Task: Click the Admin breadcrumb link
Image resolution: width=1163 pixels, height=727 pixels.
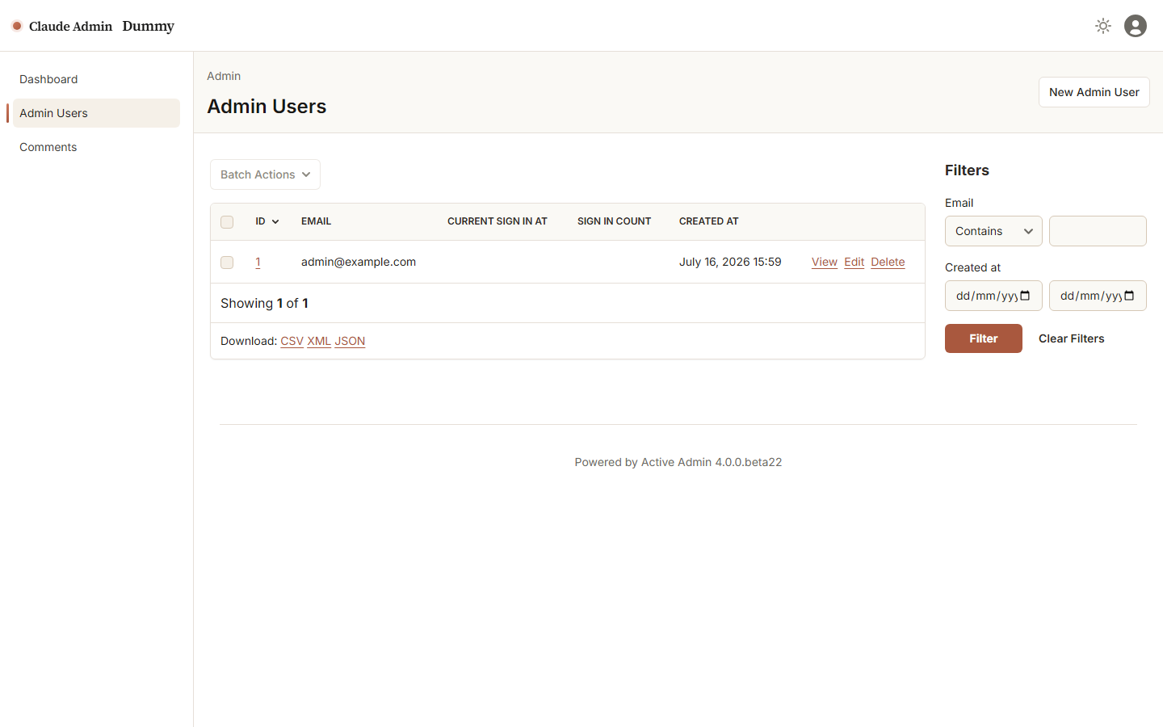Action: (x=224, y=76)
